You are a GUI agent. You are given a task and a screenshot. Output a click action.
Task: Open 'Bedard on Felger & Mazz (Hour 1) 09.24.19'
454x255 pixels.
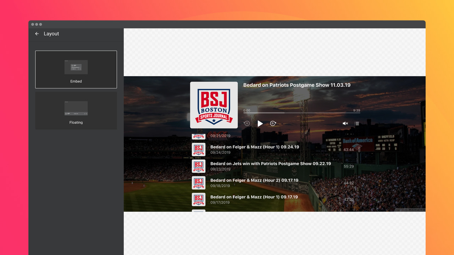point(255,147)
